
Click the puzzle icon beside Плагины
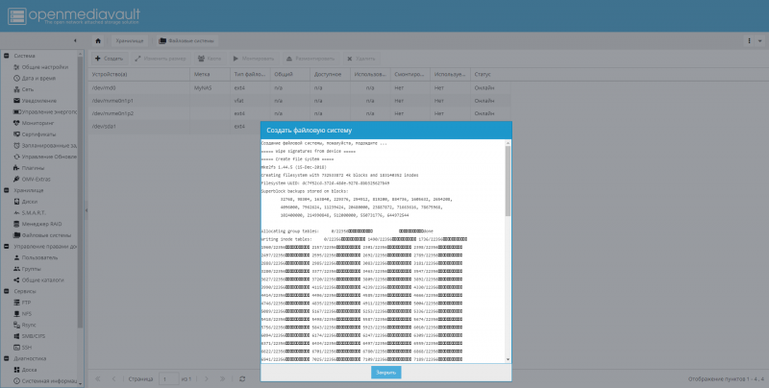pos(16,168)
